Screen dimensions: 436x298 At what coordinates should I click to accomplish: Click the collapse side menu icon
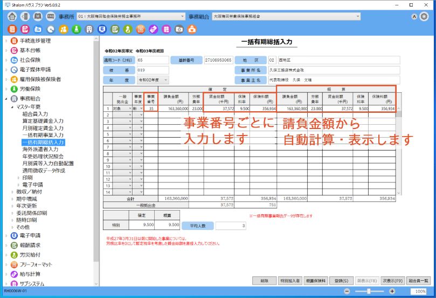tap(25, 16)
